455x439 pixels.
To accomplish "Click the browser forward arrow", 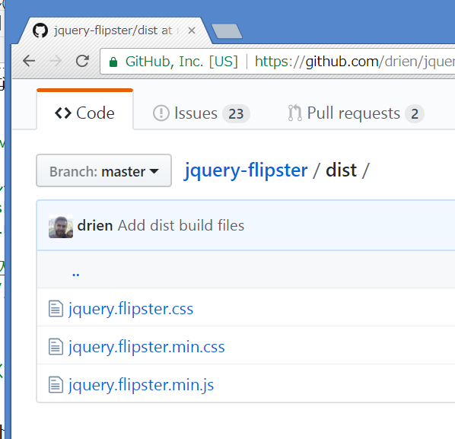I will (56, 61).
